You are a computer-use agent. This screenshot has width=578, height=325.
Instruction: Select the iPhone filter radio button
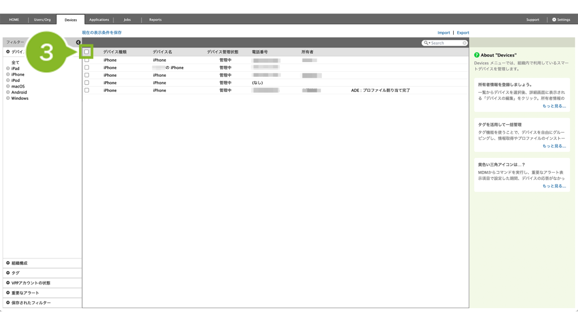(x=8, y=74)
